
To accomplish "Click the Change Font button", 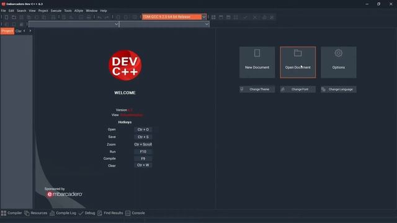I will pyautogui.click(x=298, y=89).
